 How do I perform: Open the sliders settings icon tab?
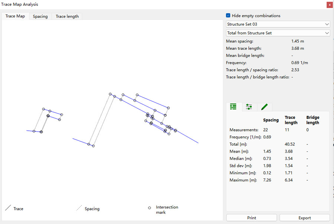pos(249,107)
